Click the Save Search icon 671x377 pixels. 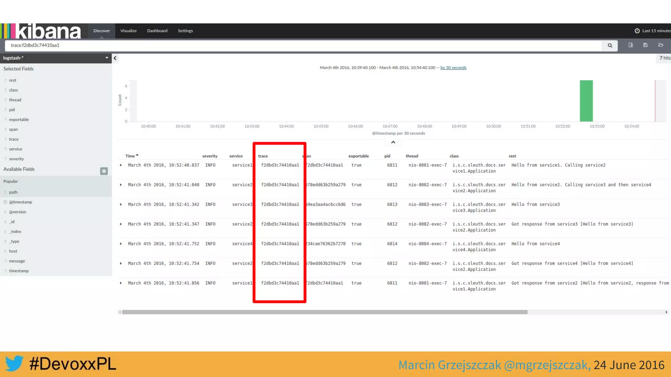[645, 45]
